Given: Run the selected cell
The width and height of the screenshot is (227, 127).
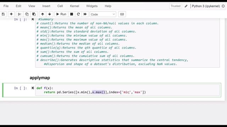Looking at the screenshot, I should tap(61, 14).
